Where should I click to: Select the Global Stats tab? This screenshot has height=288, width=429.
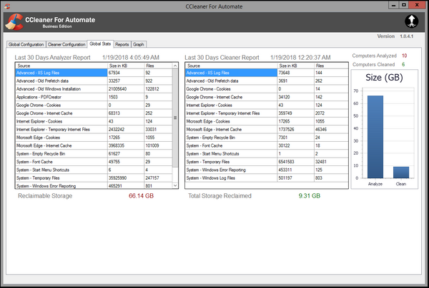[100, 43]
